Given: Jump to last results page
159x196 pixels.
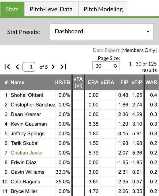Looking at the screenshot, I should [x=63, y=67].
